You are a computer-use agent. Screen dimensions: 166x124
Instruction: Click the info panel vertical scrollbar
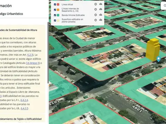click(48, 53)
